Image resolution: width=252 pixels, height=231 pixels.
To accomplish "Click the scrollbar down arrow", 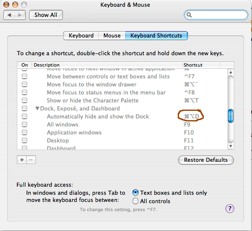I will click(x=230, y=146).
